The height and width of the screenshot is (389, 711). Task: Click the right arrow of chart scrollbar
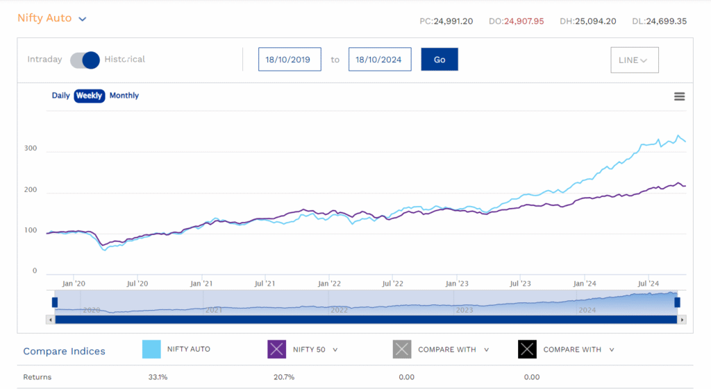tap(682, 320)
